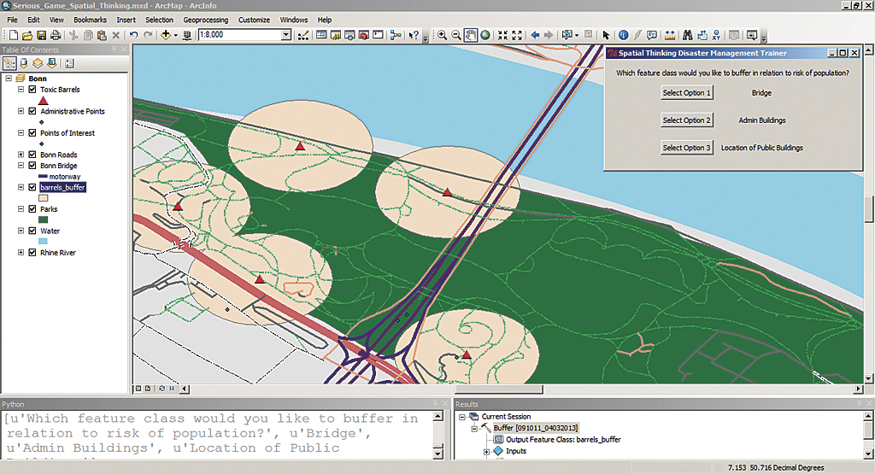
Task: Open the Python window from toolbar
Action: point(376,35)
